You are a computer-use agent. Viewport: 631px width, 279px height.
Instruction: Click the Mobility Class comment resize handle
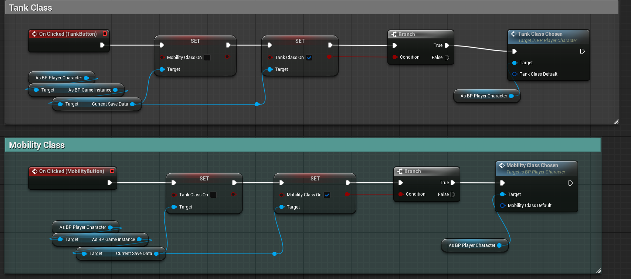point(598,271)
